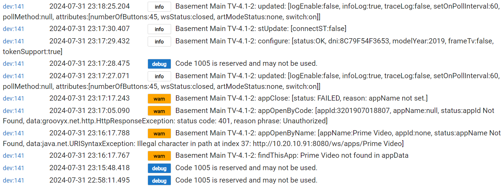Click info badge on configure entry

159,42
